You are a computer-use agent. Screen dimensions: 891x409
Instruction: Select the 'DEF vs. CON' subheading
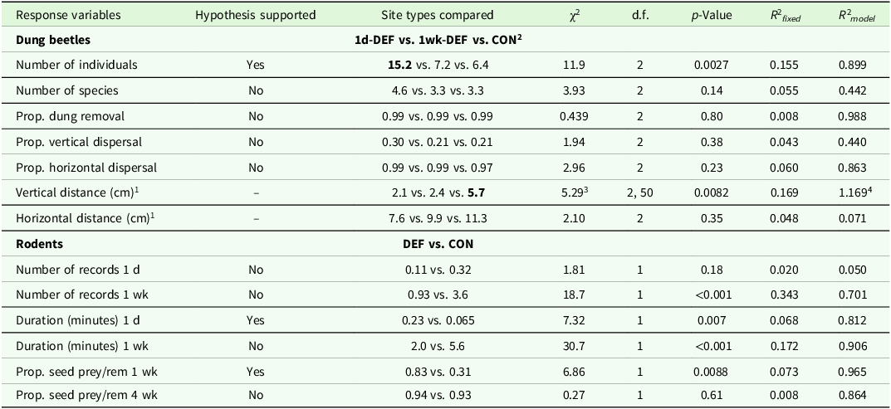(438, 245)
